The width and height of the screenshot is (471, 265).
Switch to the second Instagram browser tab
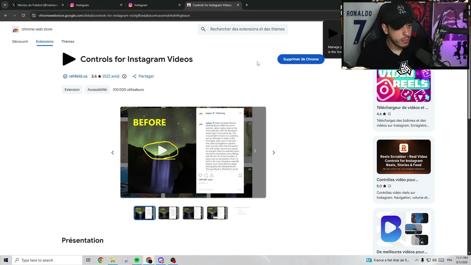pos(154,5)
